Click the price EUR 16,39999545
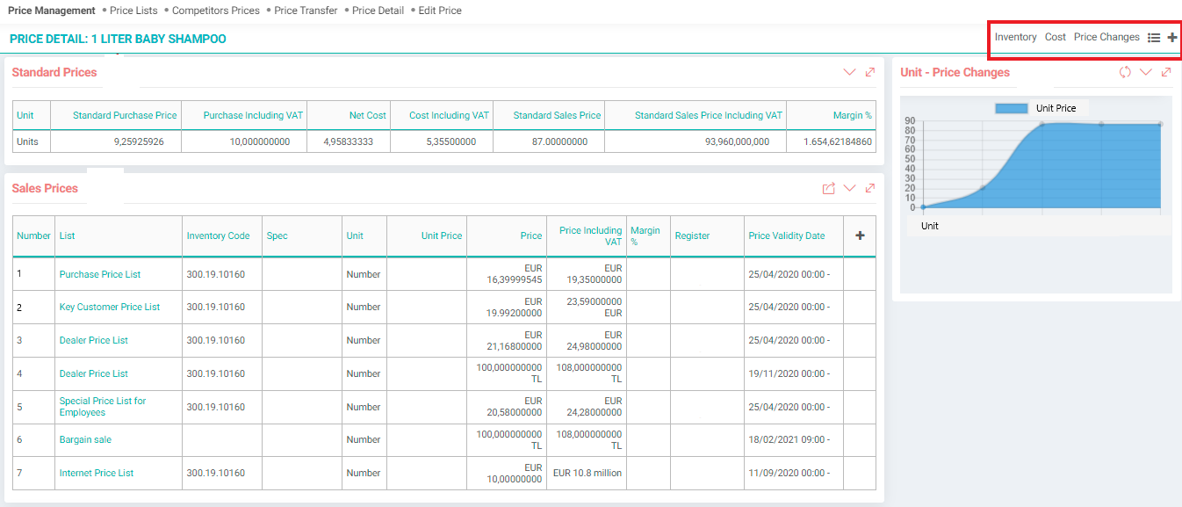Screen dimensions: 1182x507 [515, 274]
